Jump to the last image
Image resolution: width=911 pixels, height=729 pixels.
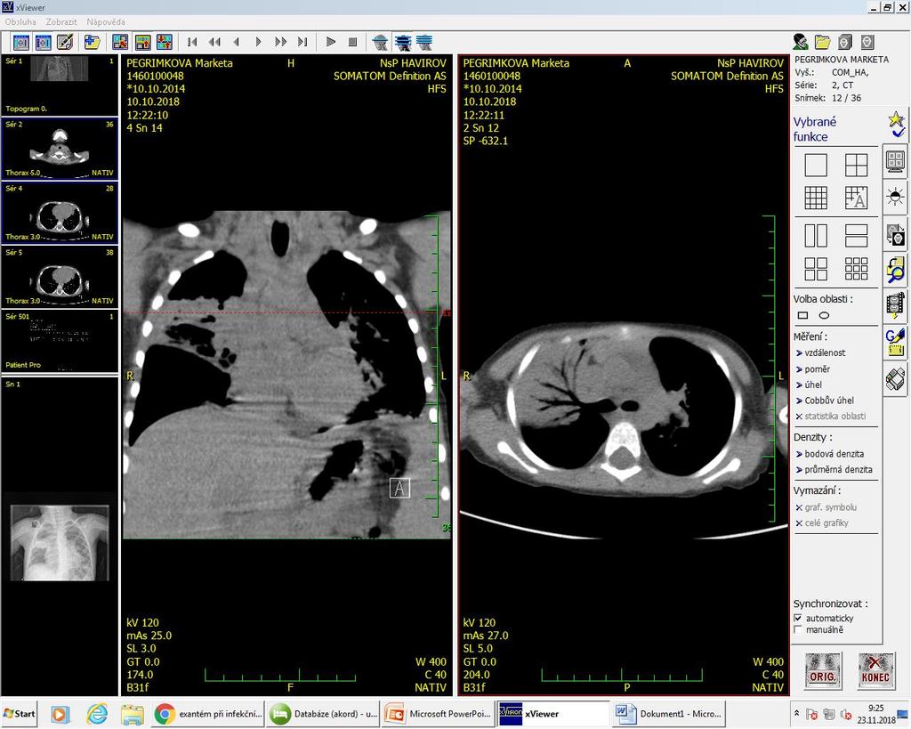(x=302, y=42)
